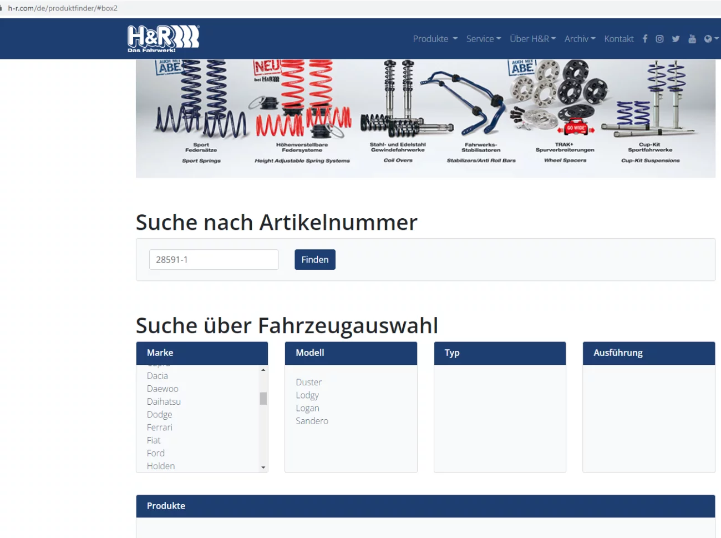Open the globe language selector
721x538 pixels.
pyautogui.click(x=709, y=39)
